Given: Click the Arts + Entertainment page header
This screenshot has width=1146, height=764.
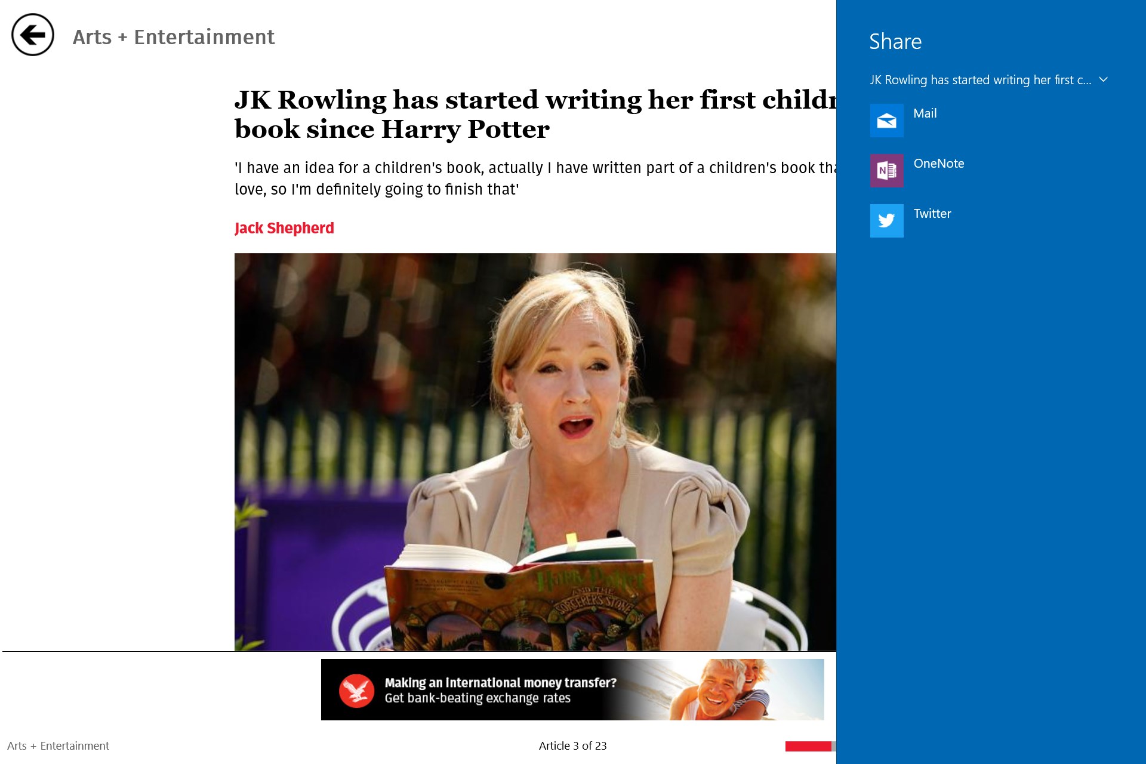Looking at the screenshot, I should pyautogui.click(x=173, y=37).
